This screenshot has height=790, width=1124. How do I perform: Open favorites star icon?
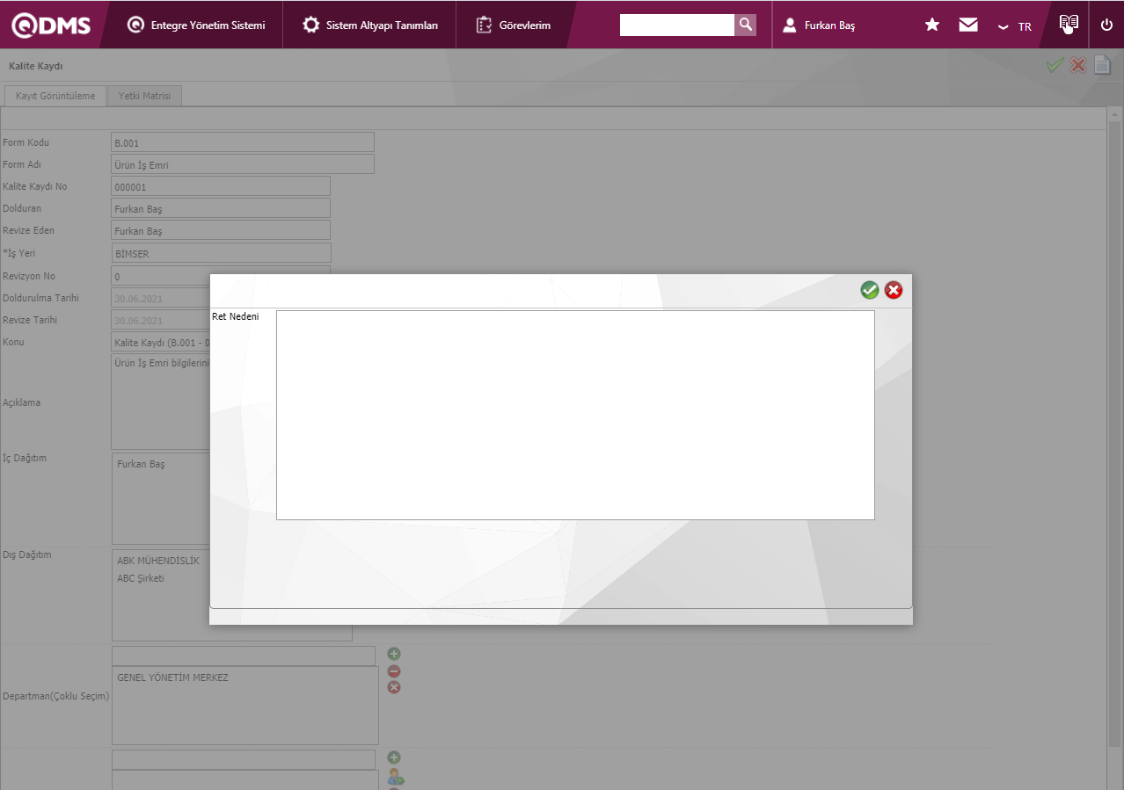[x=932, y=25]
